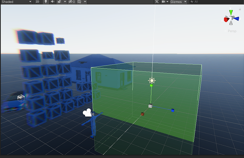
Task: Click the red X-axis move handle
Action: coord(142,114)
